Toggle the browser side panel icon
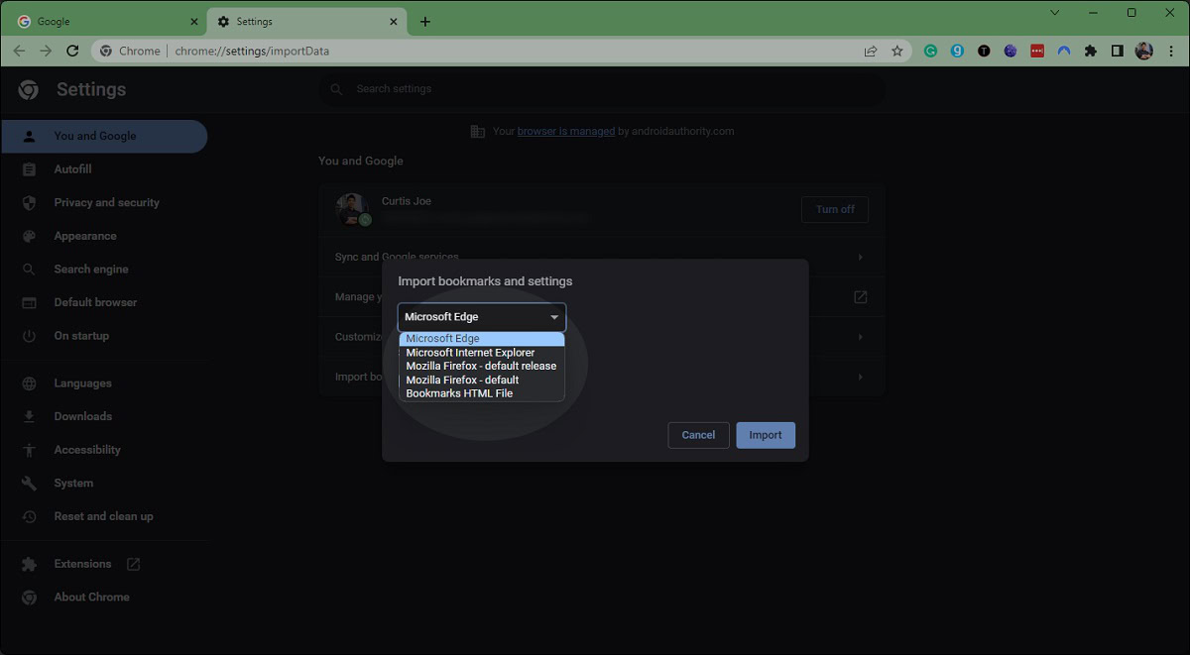Screen dimensions: 1190x655 [1118, 51]
